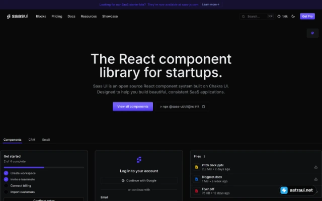Click the Get started progress bar
The image size is (322, 201).
click(x=44, y=167)
